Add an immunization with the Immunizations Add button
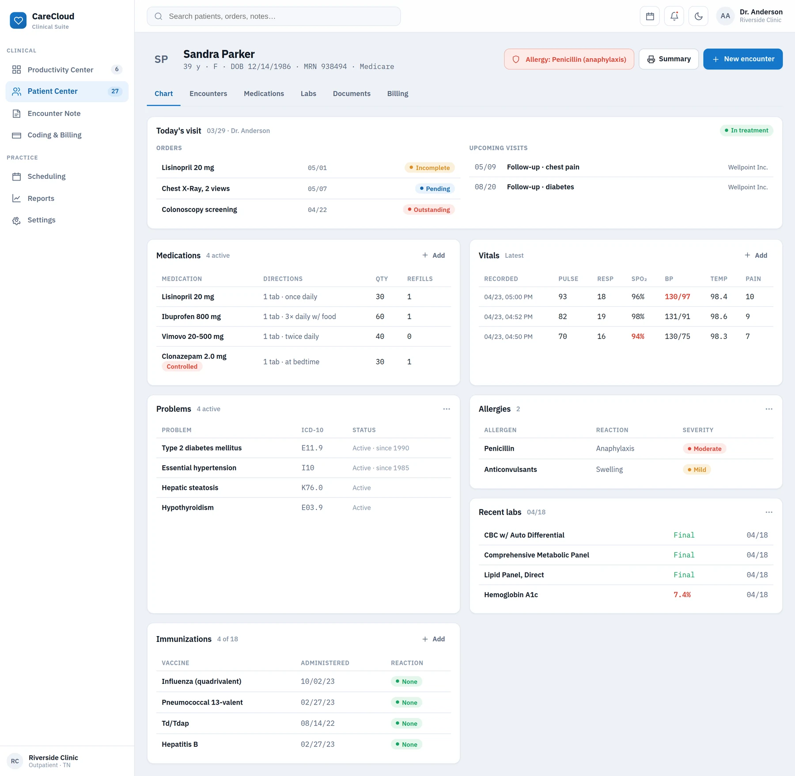The image size is (795, 776). [434, 639]
